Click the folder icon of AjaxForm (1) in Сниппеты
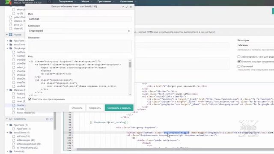 11,125
